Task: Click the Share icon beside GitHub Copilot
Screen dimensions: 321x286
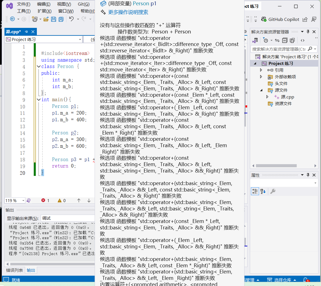Action: pyautogui.click(x=305, y=20)
